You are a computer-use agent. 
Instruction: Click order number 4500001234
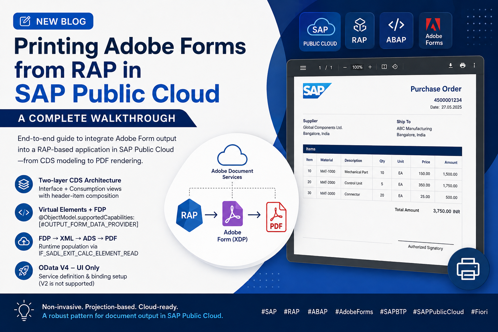[x=448, y=100]
